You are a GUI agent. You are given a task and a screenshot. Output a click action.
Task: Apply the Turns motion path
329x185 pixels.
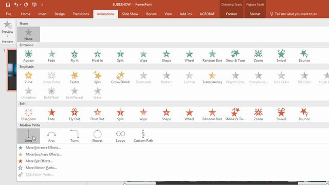(x=75, y=136)
